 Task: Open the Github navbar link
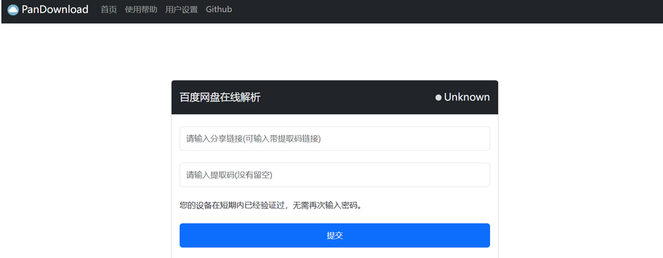point(219,9)
